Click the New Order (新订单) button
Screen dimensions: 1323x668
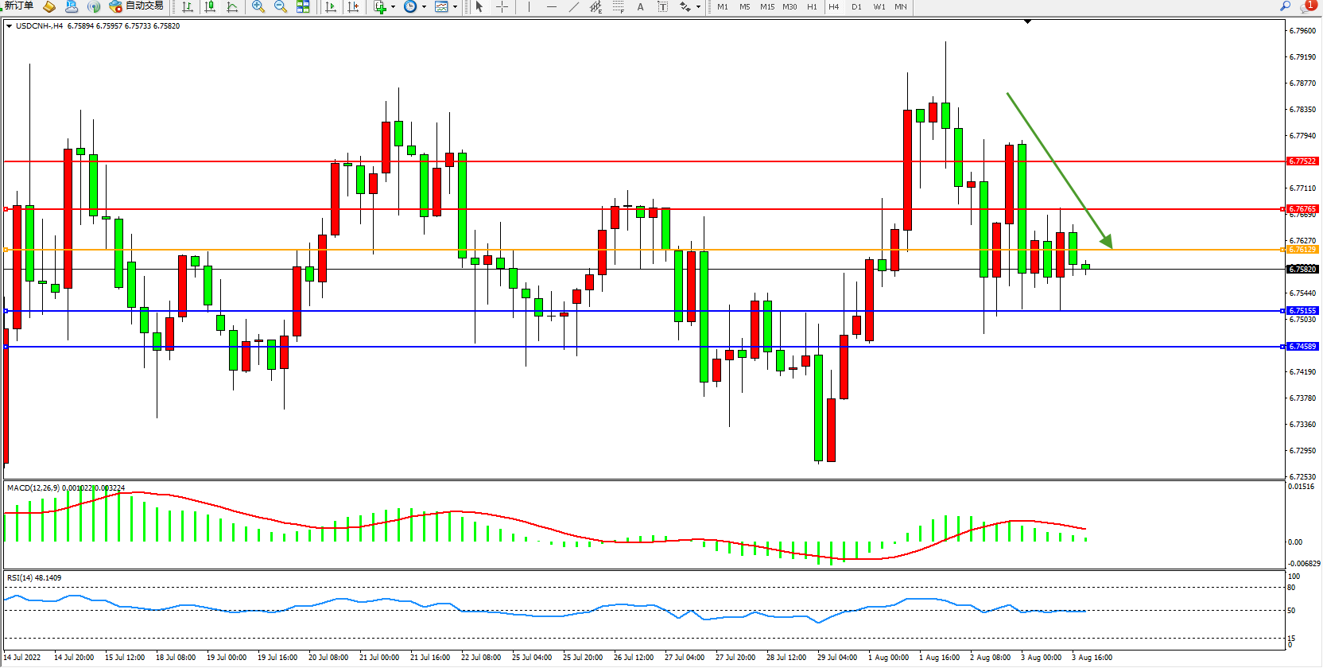[19, 6]
